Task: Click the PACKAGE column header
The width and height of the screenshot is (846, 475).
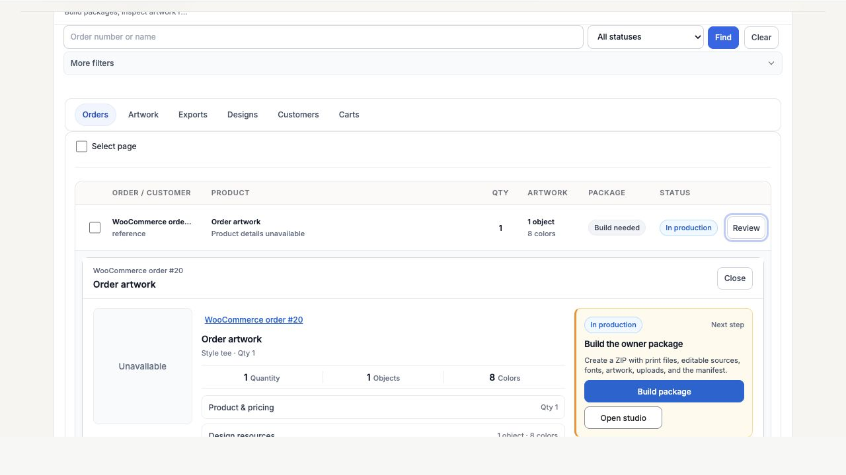Action: point(607,193)
